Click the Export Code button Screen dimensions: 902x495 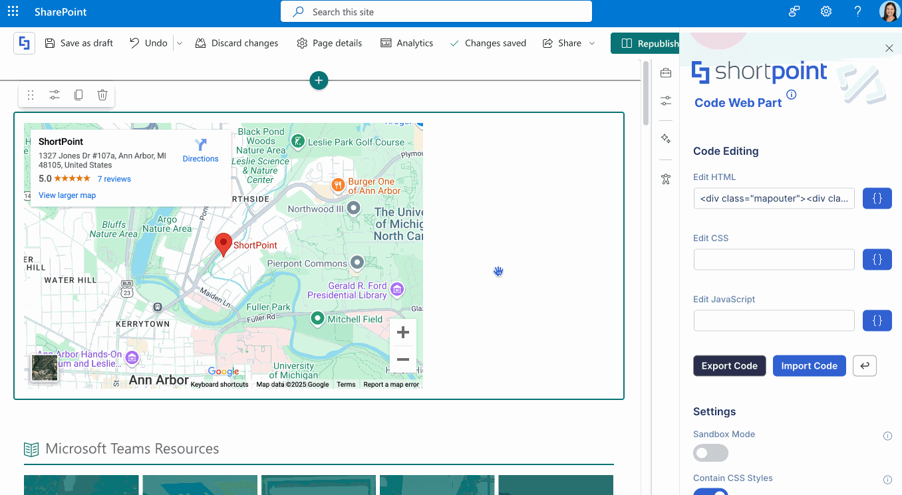point(729,366)
